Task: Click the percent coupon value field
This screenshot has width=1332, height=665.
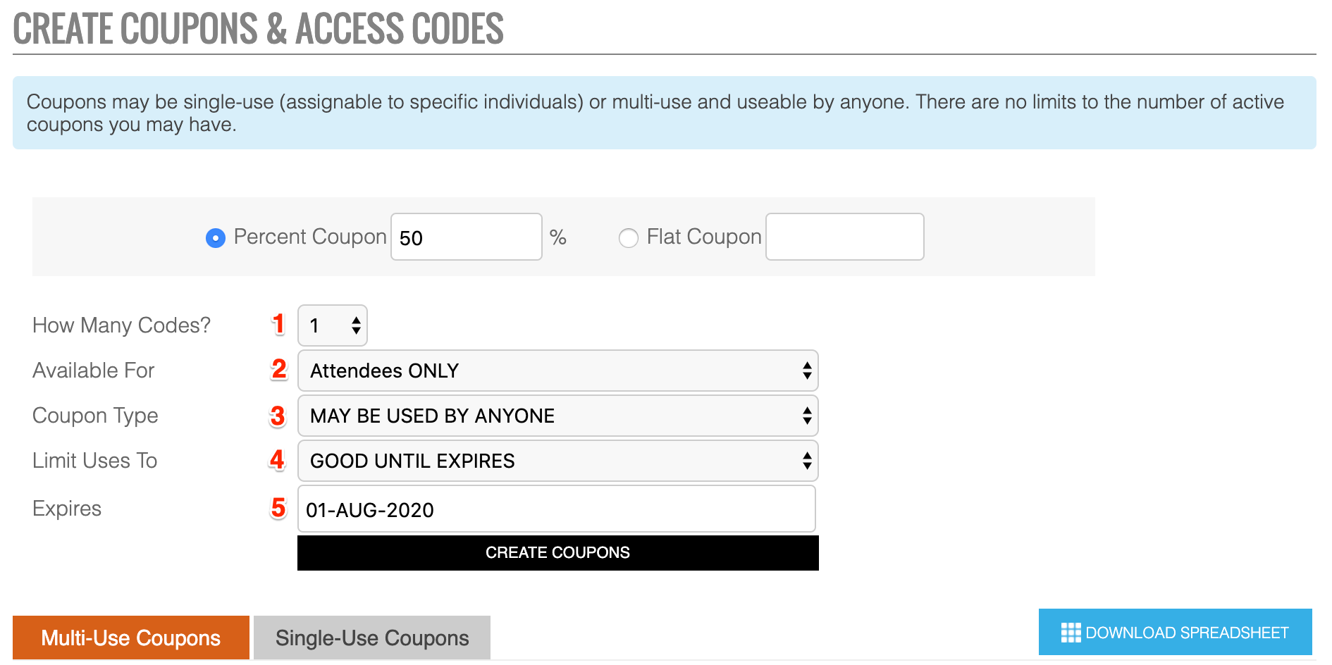Action: click(x=467, y=237)
